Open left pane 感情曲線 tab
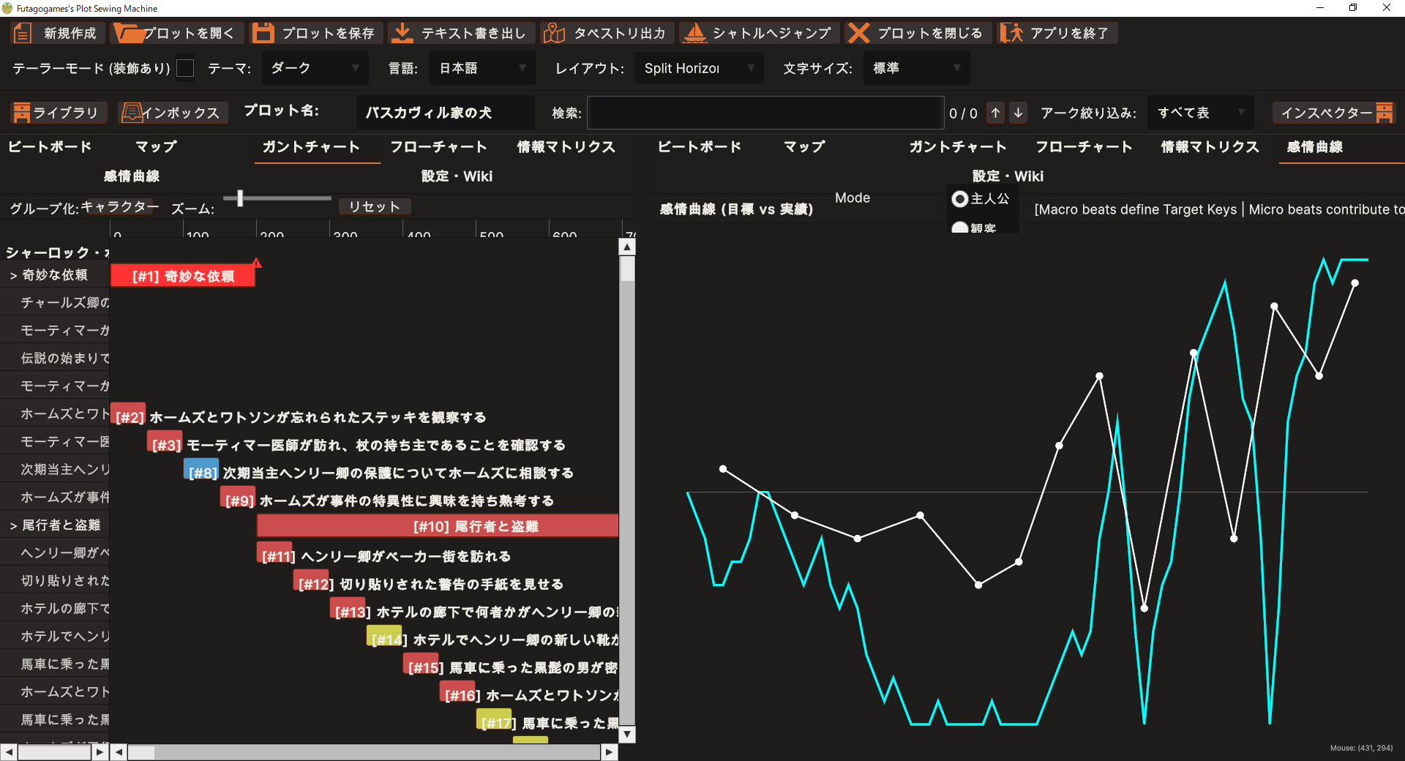The width and height of the screenshot is (1405, 761). [132, 176]
